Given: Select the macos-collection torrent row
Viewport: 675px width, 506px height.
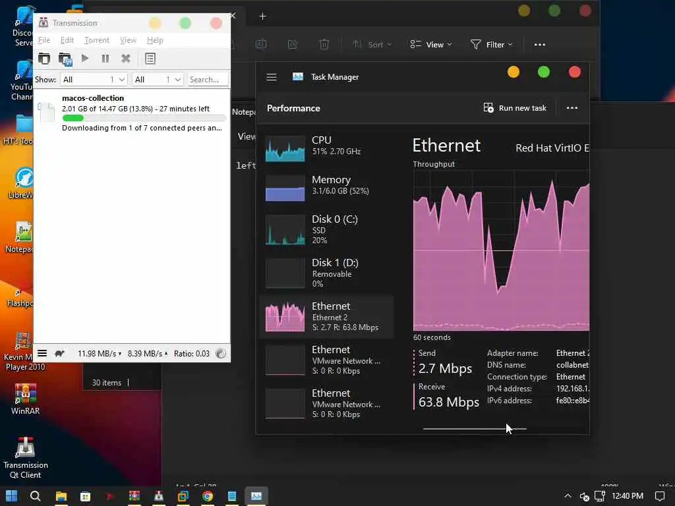Looking at the screenshot, I should 132,113.
